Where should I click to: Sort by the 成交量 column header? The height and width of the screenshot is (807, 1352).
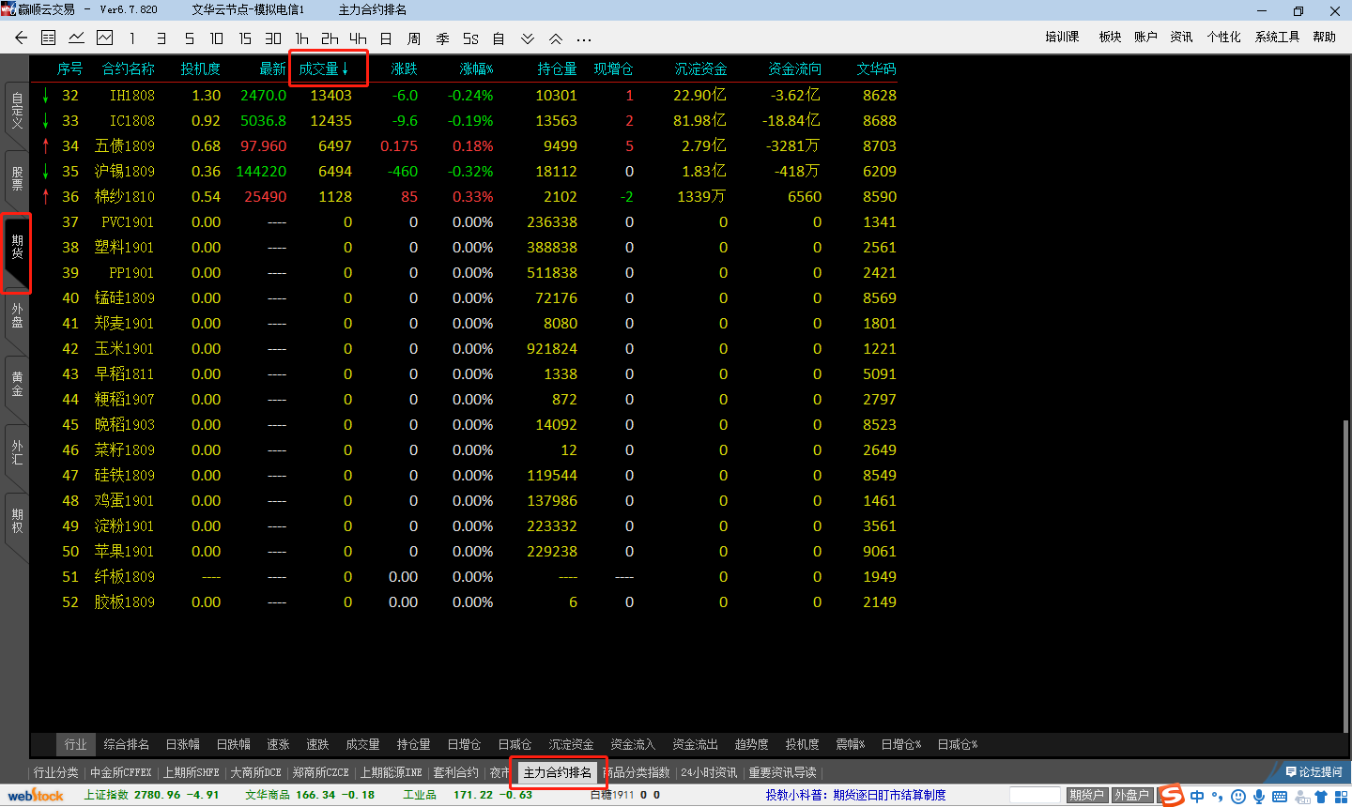tap(324, 69)
